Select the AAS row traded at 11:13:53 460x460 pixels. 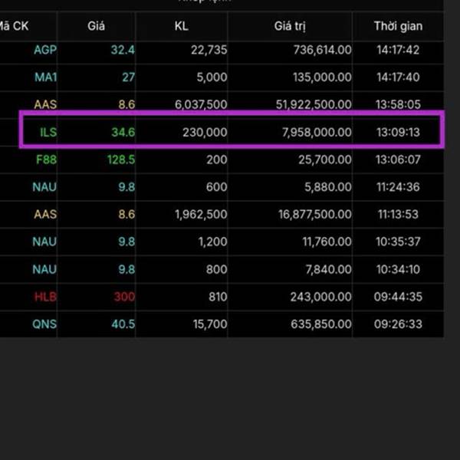pyautogui.click(x=45, y=215)
